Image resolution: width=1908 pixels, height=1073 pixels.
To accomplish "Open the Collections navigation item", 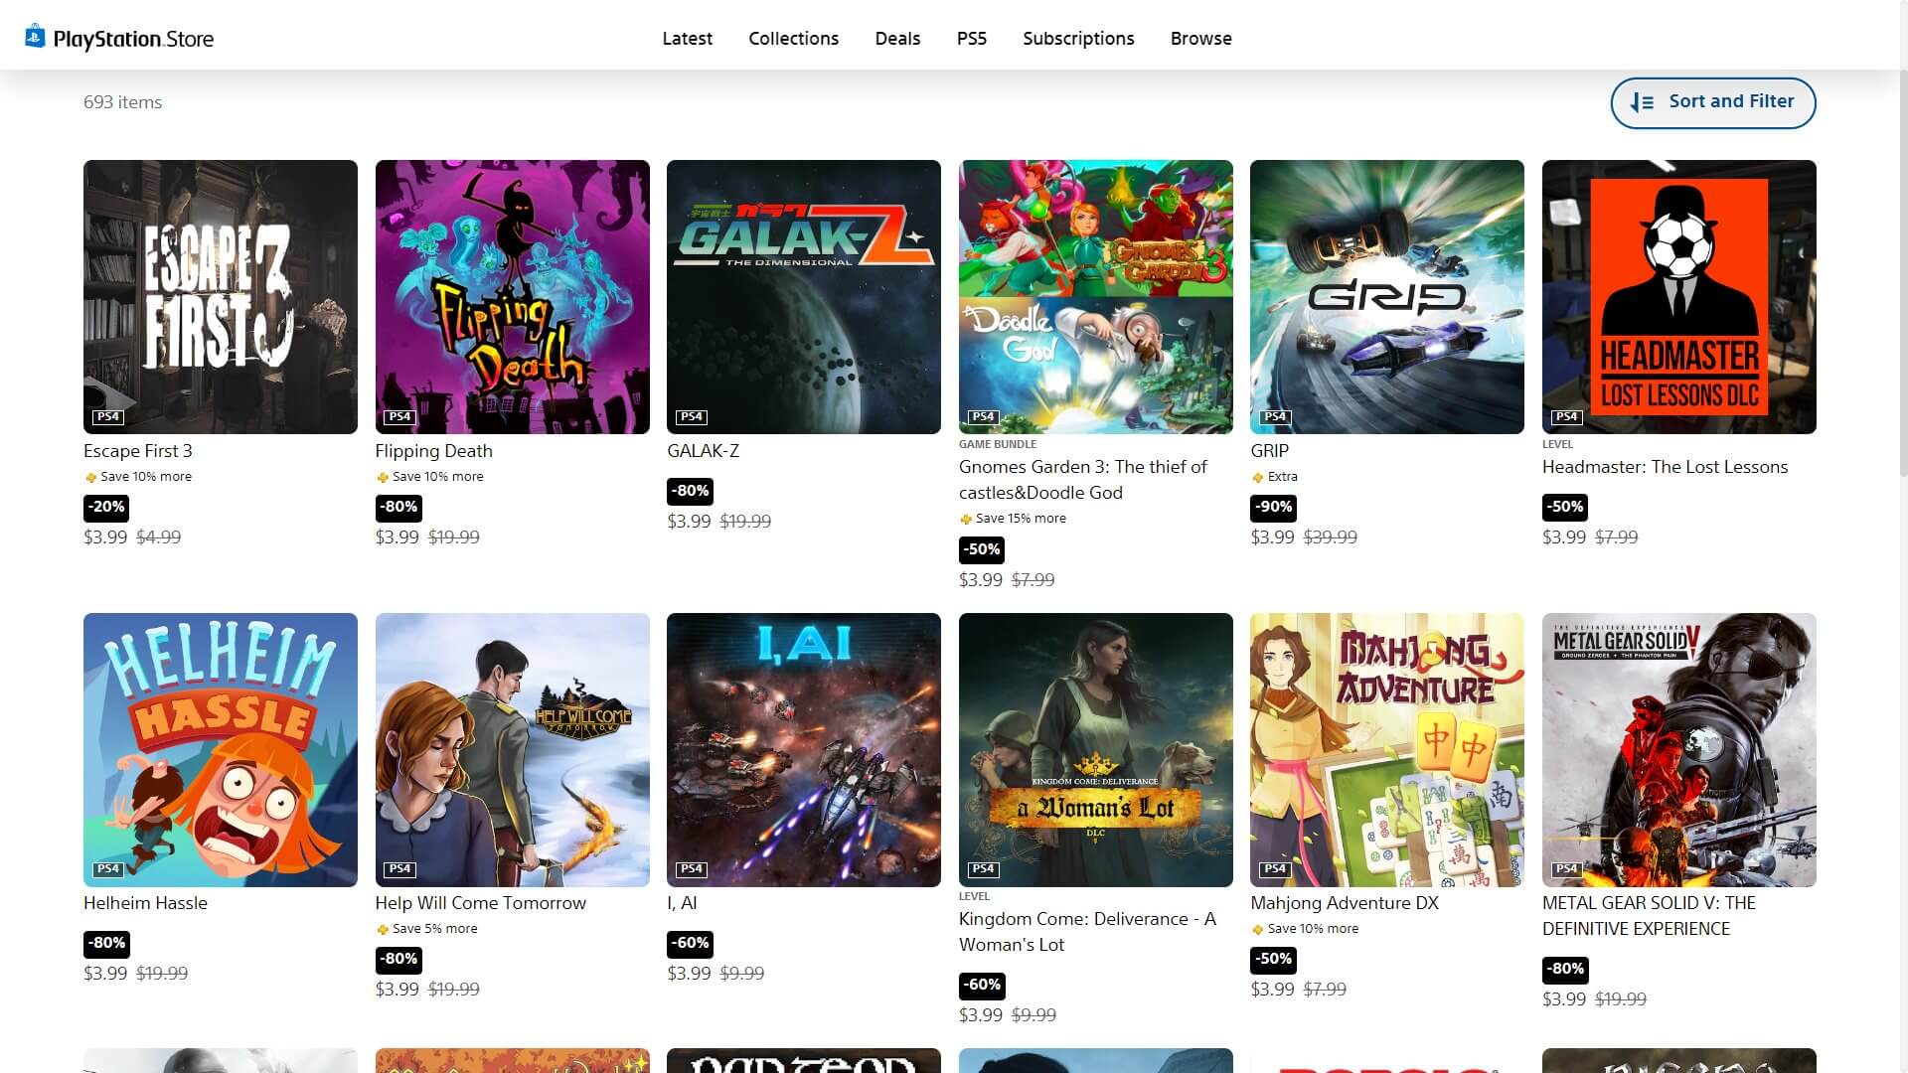I will (x=793, y=39).
